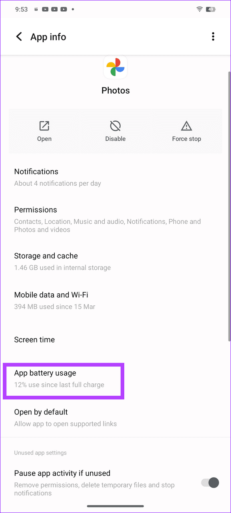This screenshot has height=513, width=231.
Task: Open the Photos app icon
Action: 115,67
